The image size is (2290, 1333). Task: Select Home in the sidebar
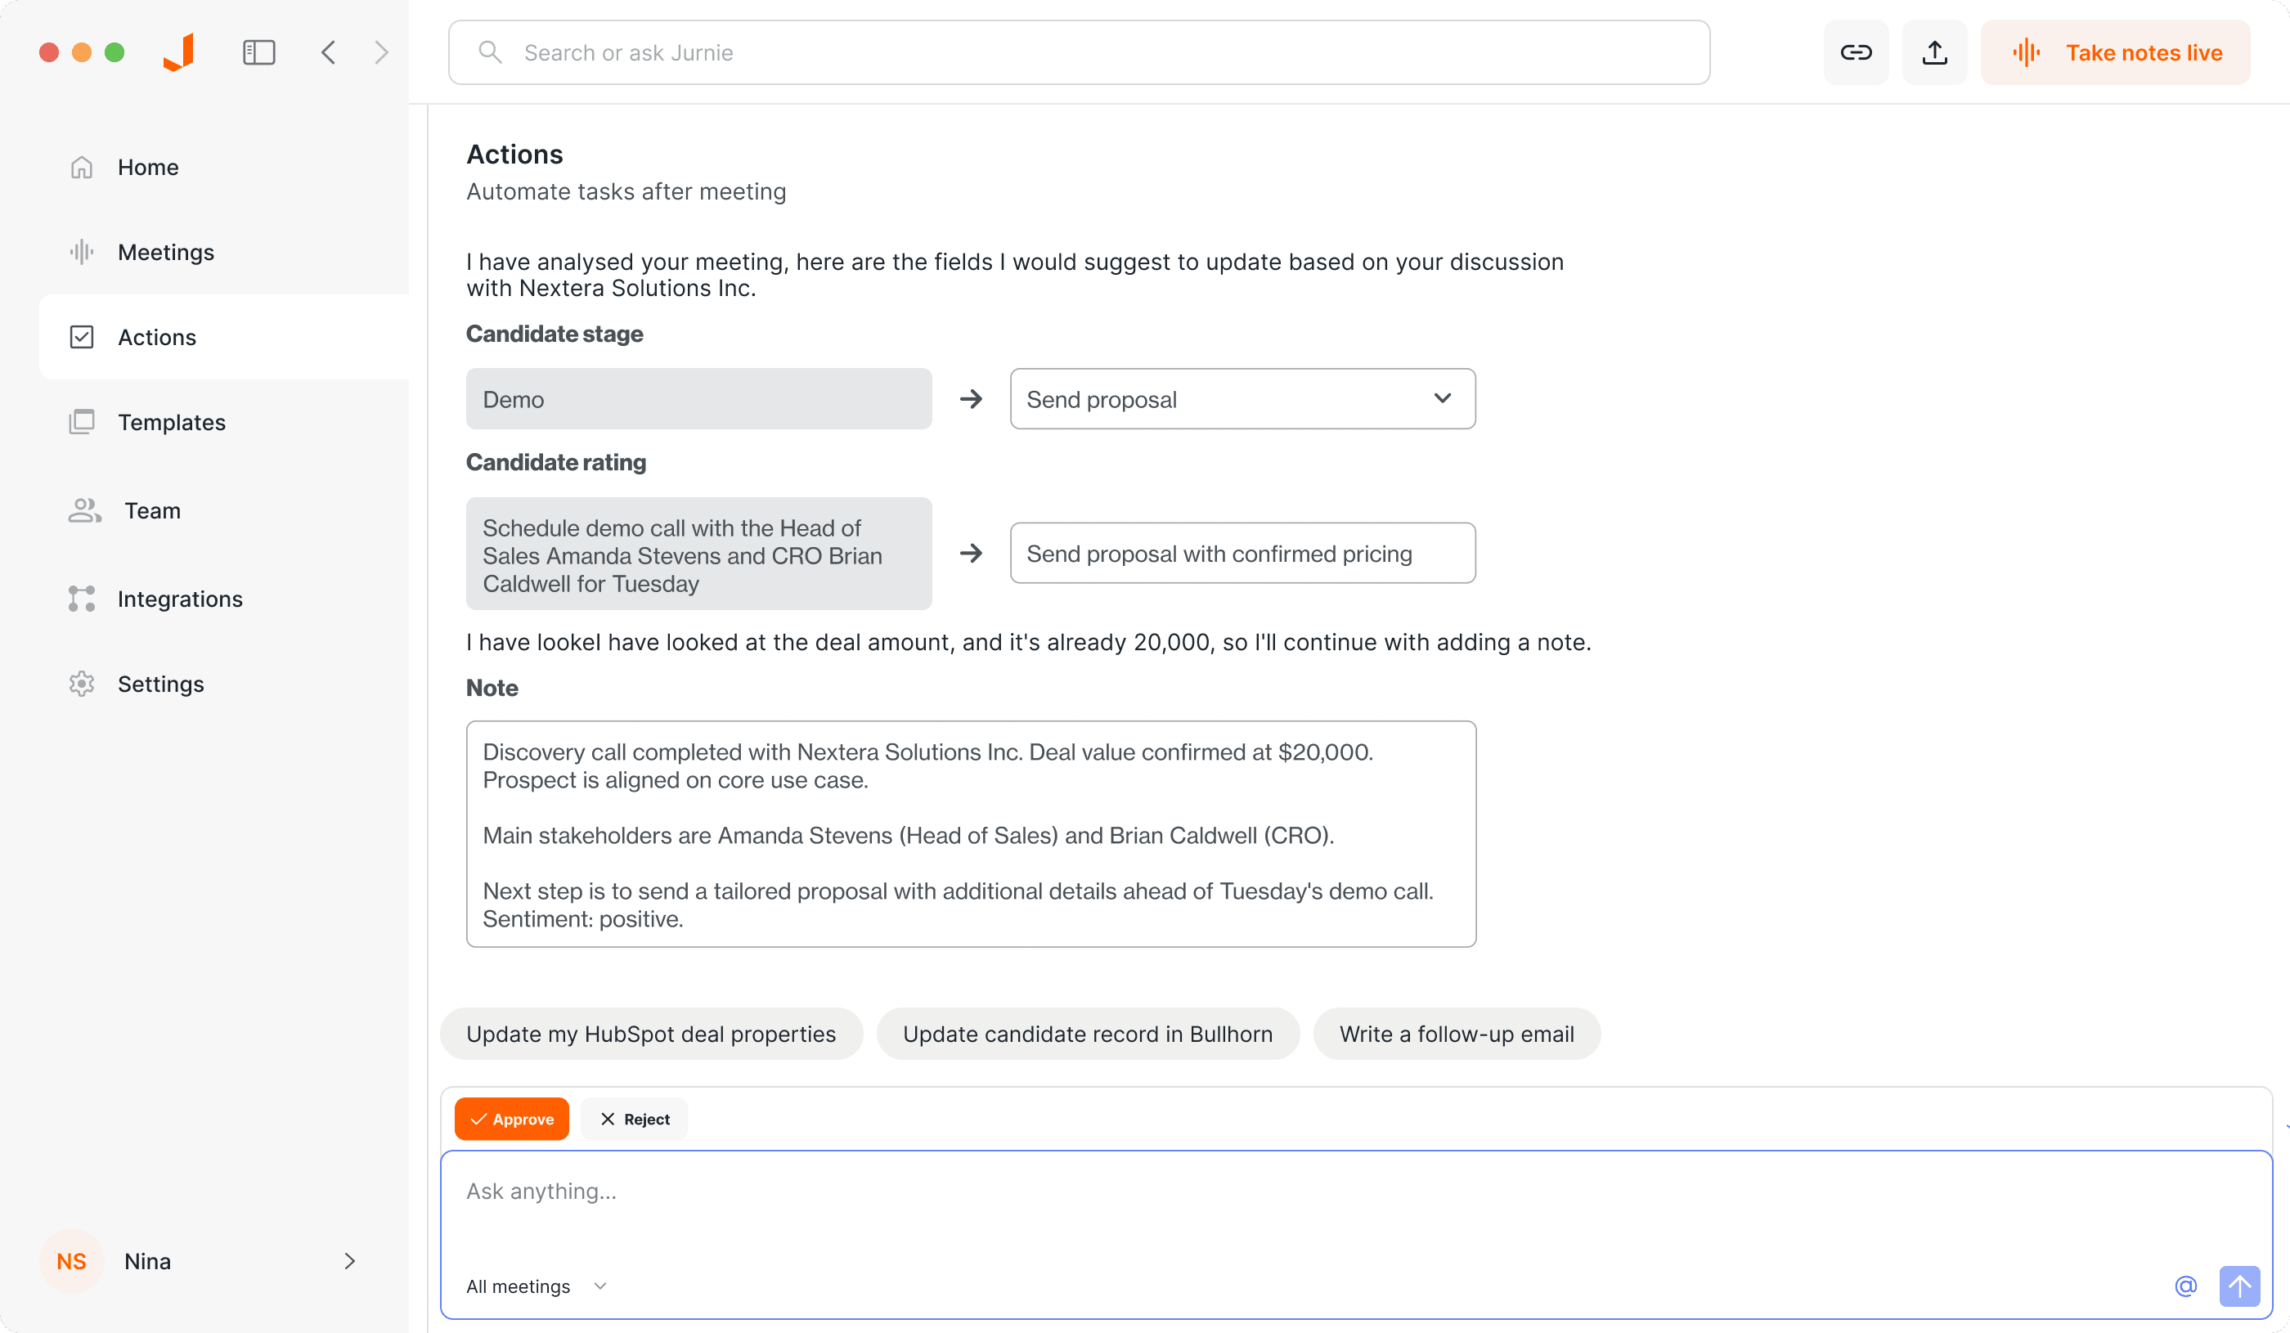coord(148,166)
